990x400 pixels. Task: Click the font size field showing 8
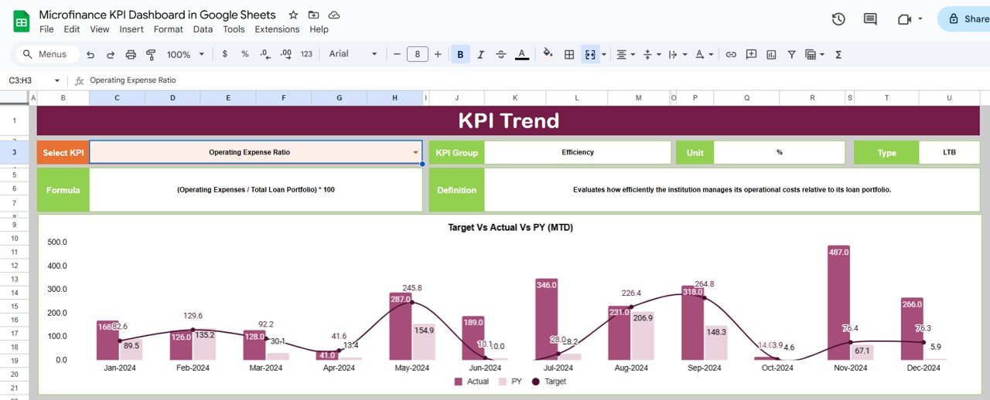pos(418,54)
